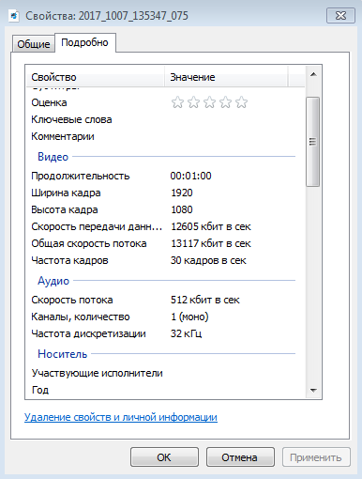Click the scrollbar down arrow
Image resolution: width=362 pixels, height=479 pixels.
313,390
